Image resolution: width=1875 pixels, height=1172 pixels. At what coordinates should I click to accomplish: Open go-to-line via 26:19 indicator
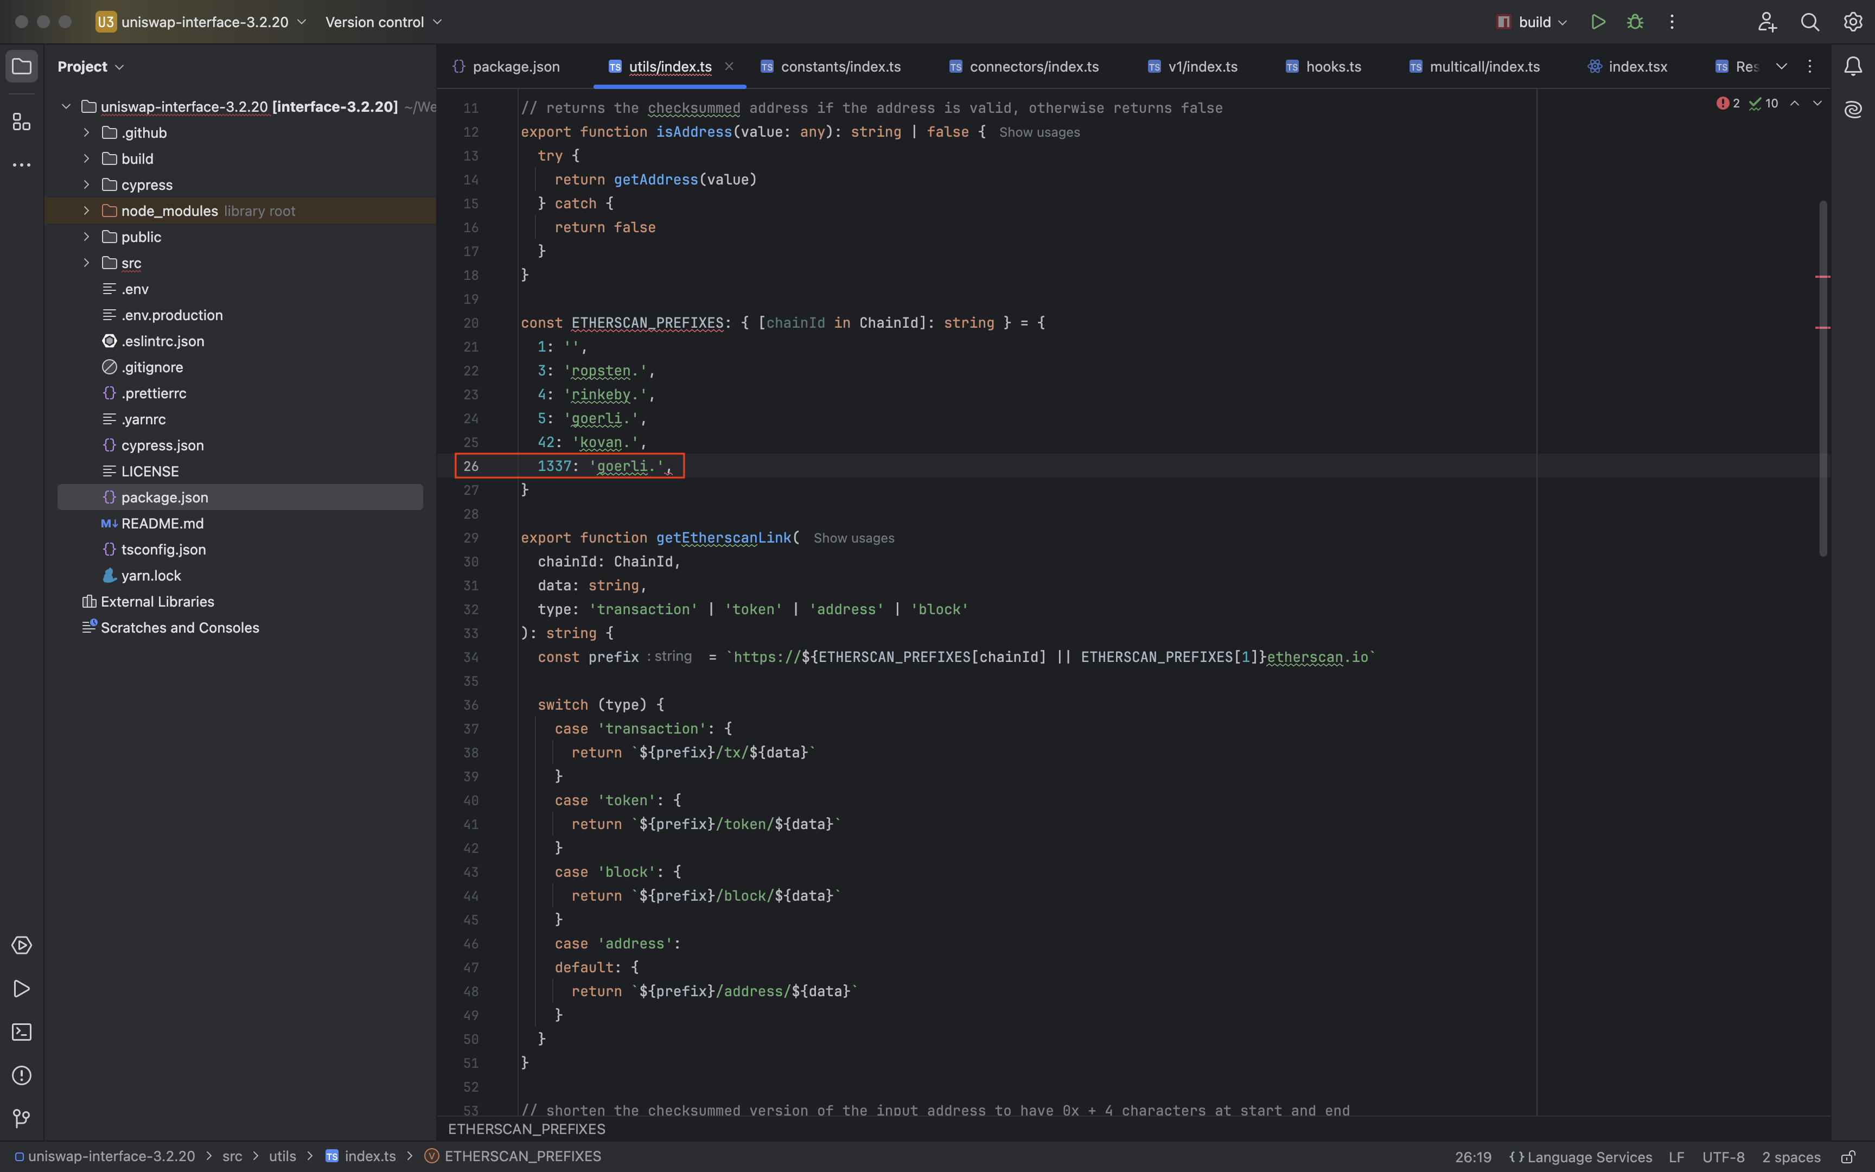(x=1473, y=1157)
